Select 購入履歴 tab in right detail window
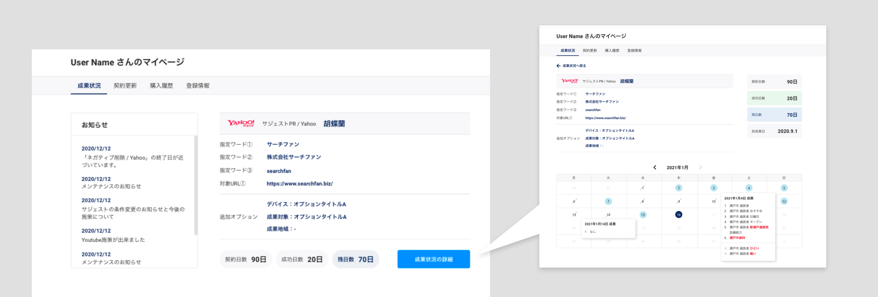This screenshot has height=297, width=878. (x=612, y=51)
